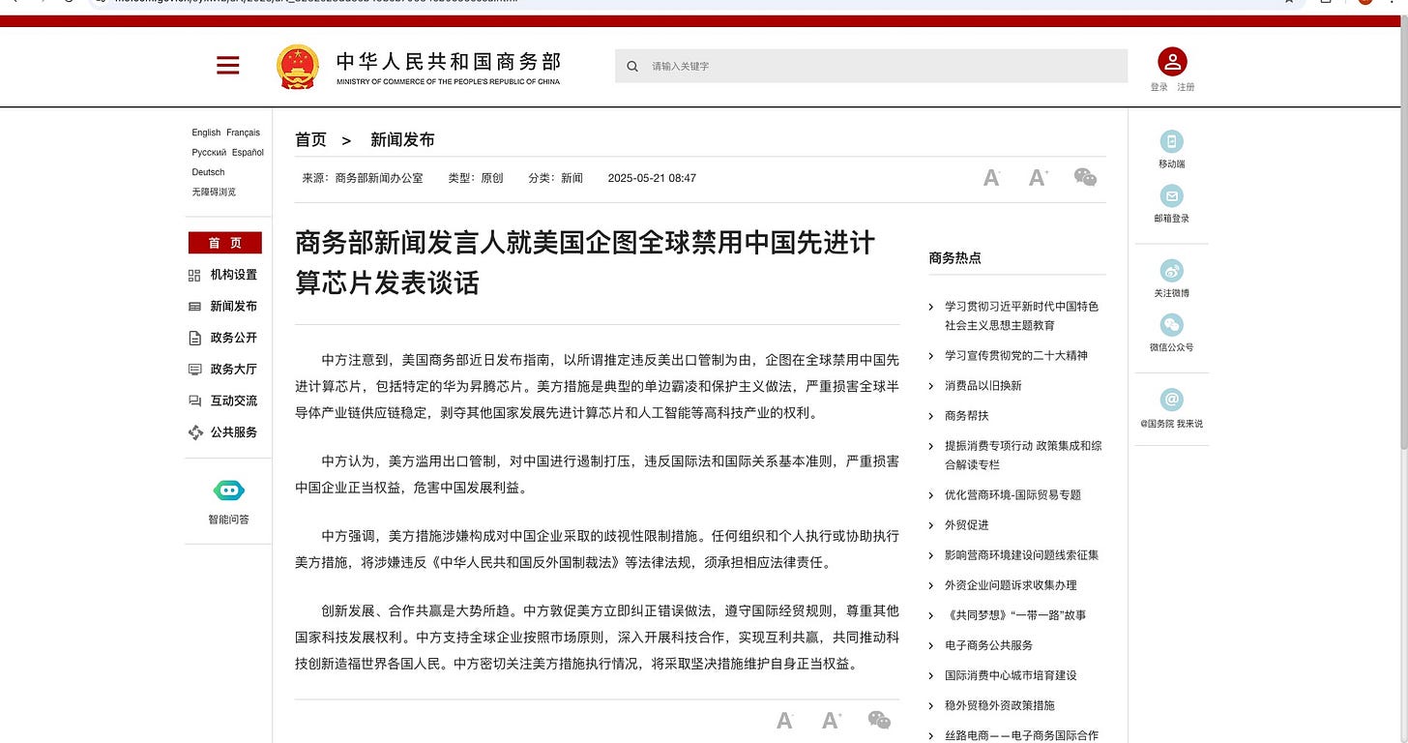The image size is (1408, 743).
Task: Expand chevron beside 外贸促进
Action: click(931, 525)
